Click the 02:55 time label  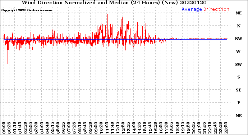tap(31, 128)
